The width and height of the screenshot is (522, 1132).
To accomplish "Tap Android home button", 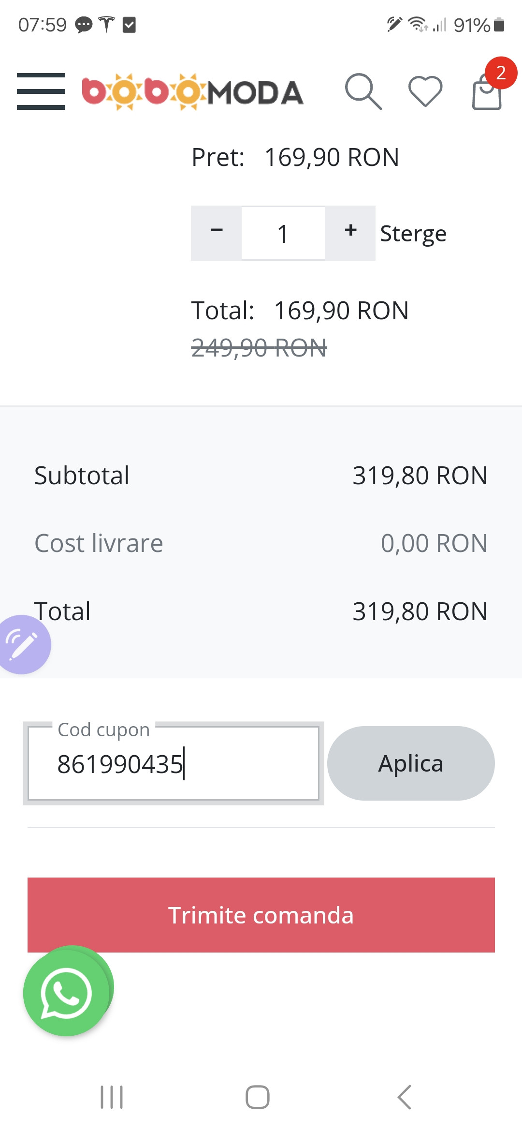I will click(258, 1097).
